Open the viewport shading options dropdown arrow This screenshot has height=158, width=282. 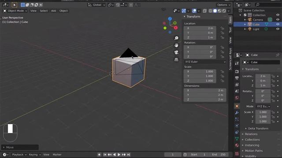[x=229, y=11]
